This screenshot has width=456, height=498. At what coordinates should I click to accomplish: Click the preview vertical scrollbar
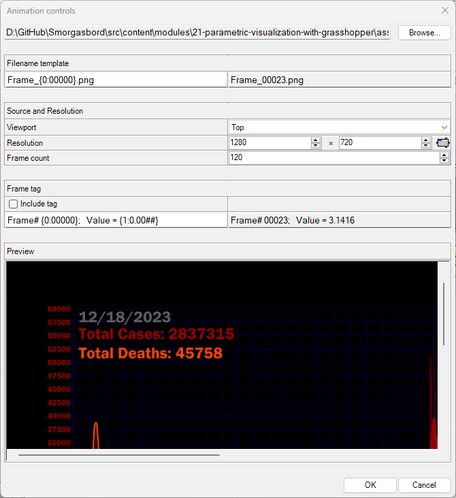tap(444, 320)
